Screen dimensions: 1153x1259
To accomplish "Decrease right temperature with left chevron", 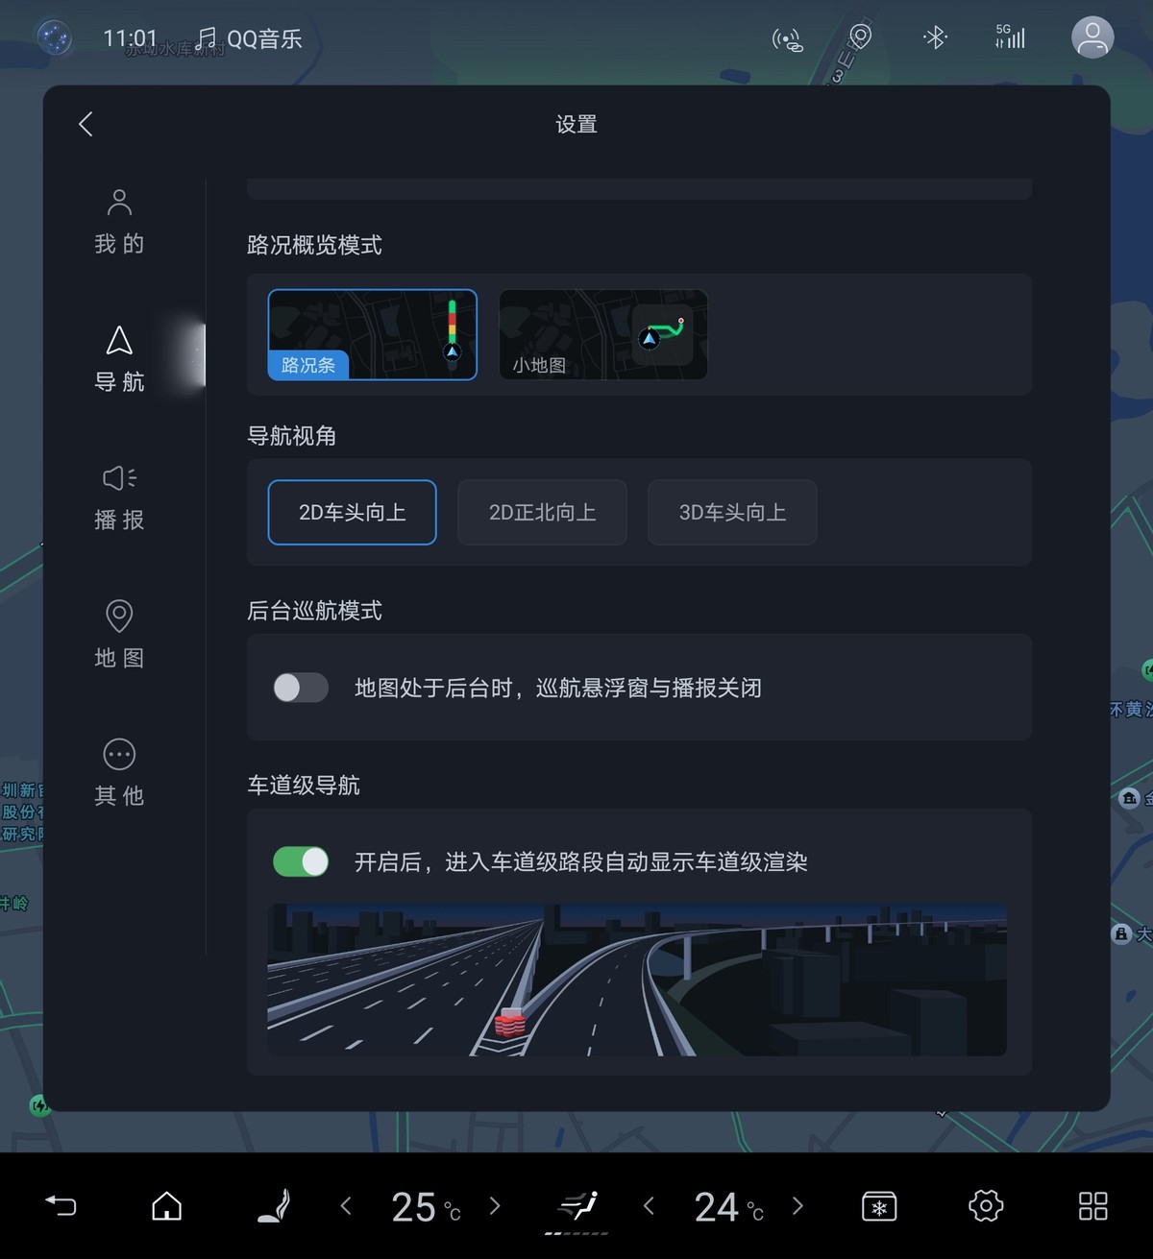I will 649,1205.
